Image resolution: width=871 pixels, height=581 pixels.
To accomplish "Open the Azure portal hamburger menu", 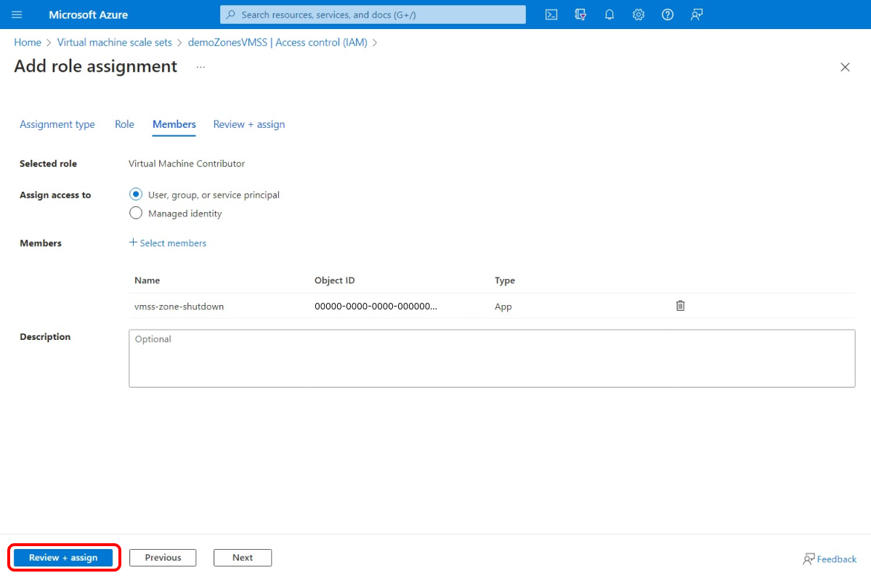I will point(17,15).
